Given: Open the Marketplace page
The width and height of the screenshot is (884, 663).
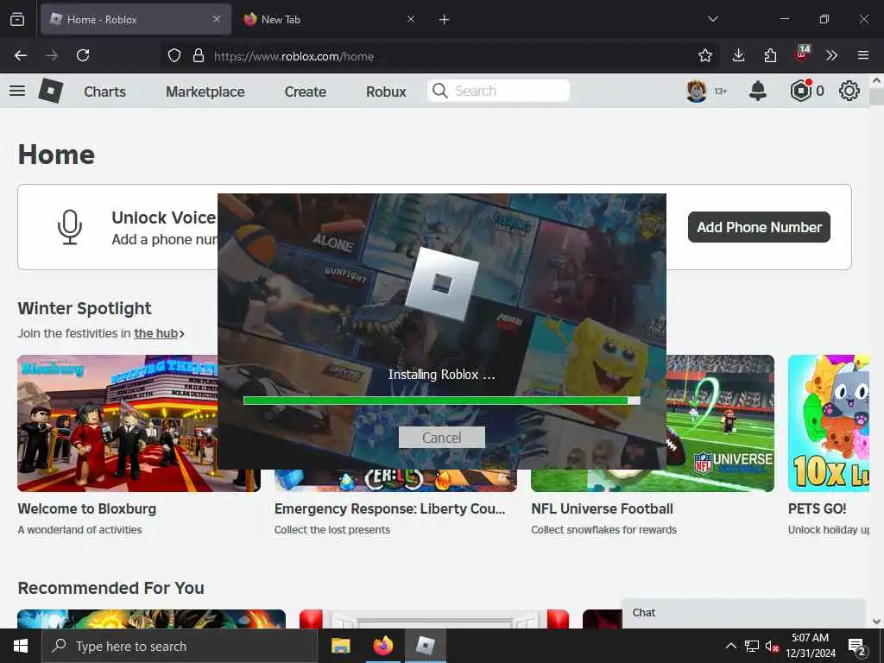Looking at the screenshot, I should 205,92.
